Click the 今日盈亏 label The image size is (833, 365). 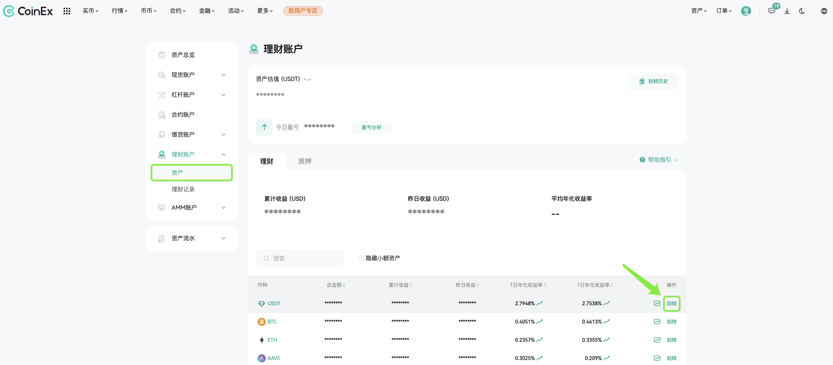[287, 127]
